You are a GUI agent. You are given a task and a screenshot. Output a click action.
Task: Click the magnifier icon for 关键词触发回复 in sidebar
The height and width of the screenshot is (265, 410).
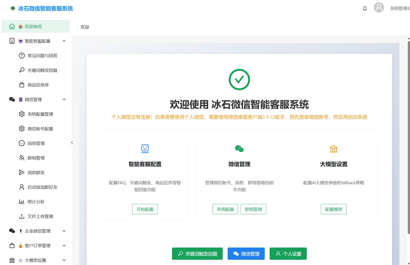point(22,70)
